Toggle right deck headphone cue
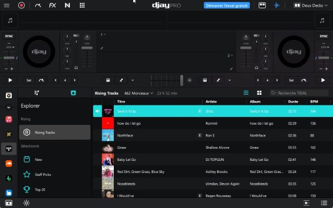333x208 pixels. point(256,68)
